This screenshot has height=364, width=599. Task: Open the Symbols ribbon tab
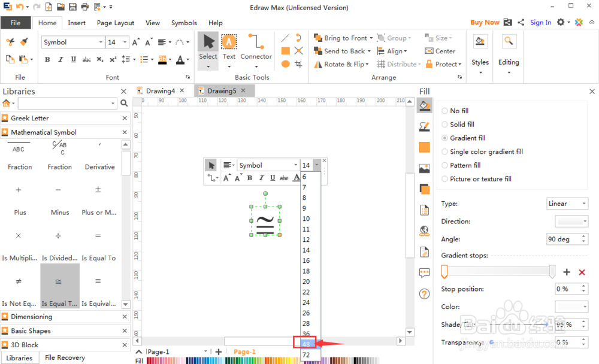pos(184,23)
